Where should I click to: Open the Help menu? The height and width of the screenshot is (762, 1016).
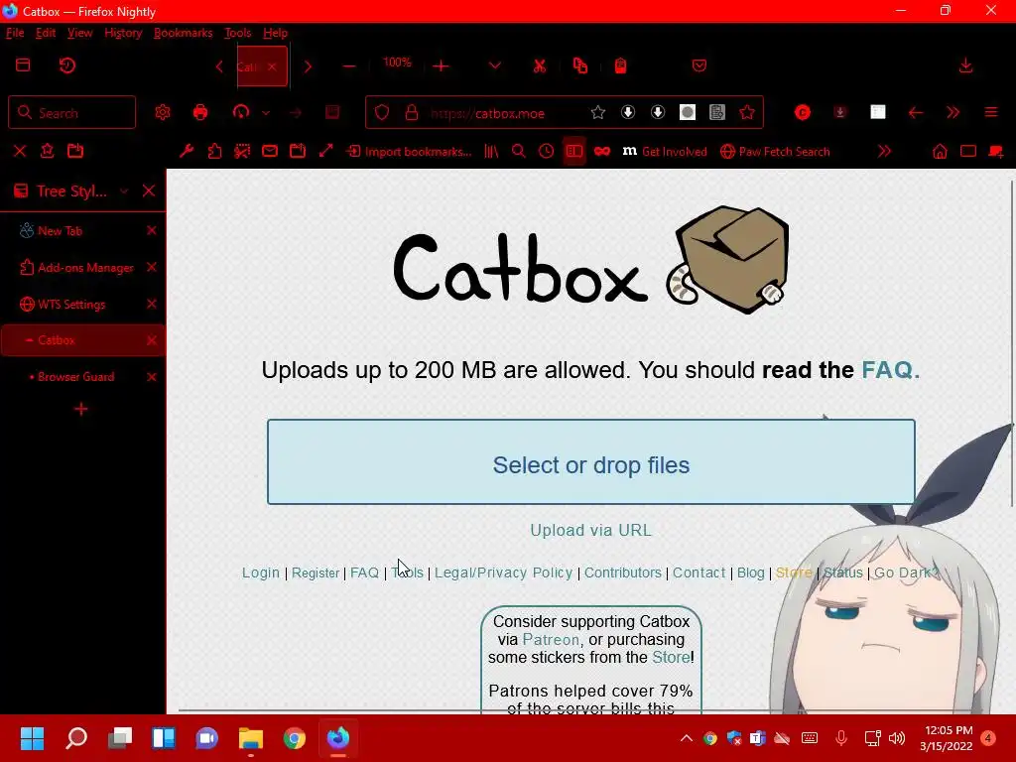(x=276, y=33)
